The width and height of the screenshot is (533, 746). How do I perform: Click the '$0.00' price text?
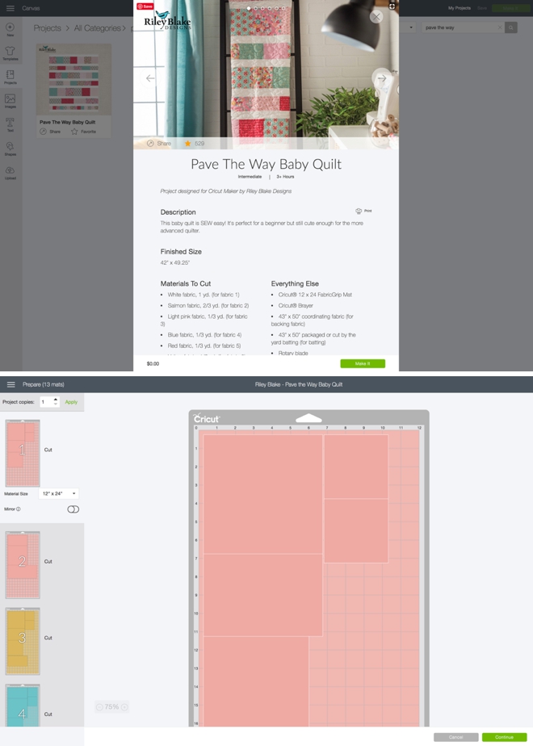pyautogui.click(x=153, y=364)
